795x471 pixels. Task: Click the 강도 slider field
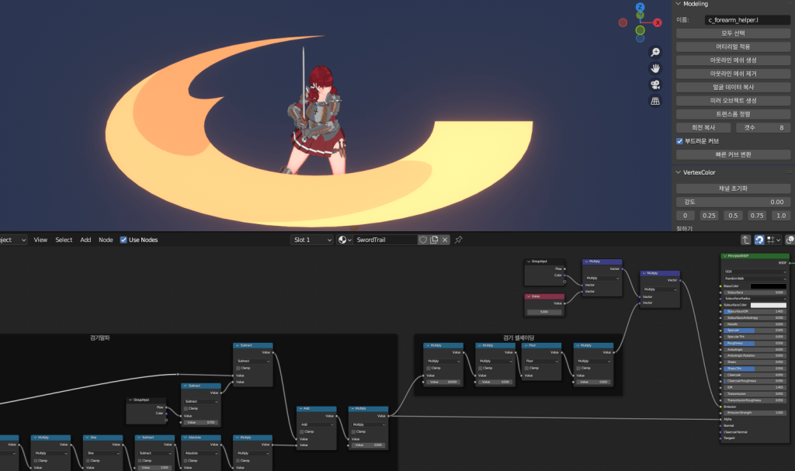coord(733,202)
